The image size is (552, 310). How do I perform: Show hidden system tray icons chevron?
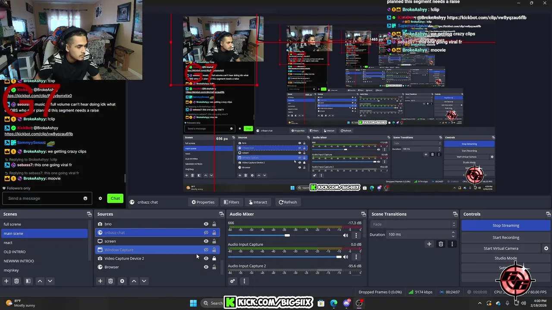point(480,303)
